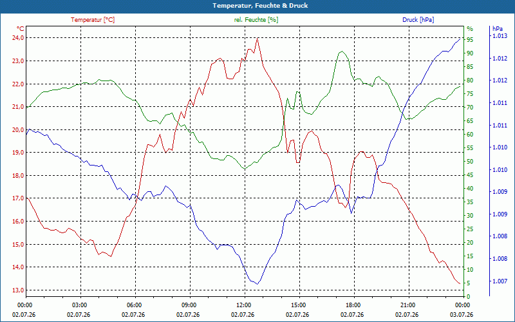This screenshot has height=322, width=515.
Task: Click the 24,0 temperature axis value
Action: 17,38
